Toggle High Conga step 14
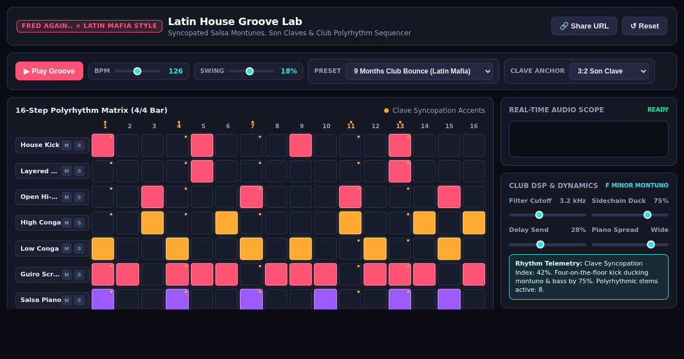 425,223
